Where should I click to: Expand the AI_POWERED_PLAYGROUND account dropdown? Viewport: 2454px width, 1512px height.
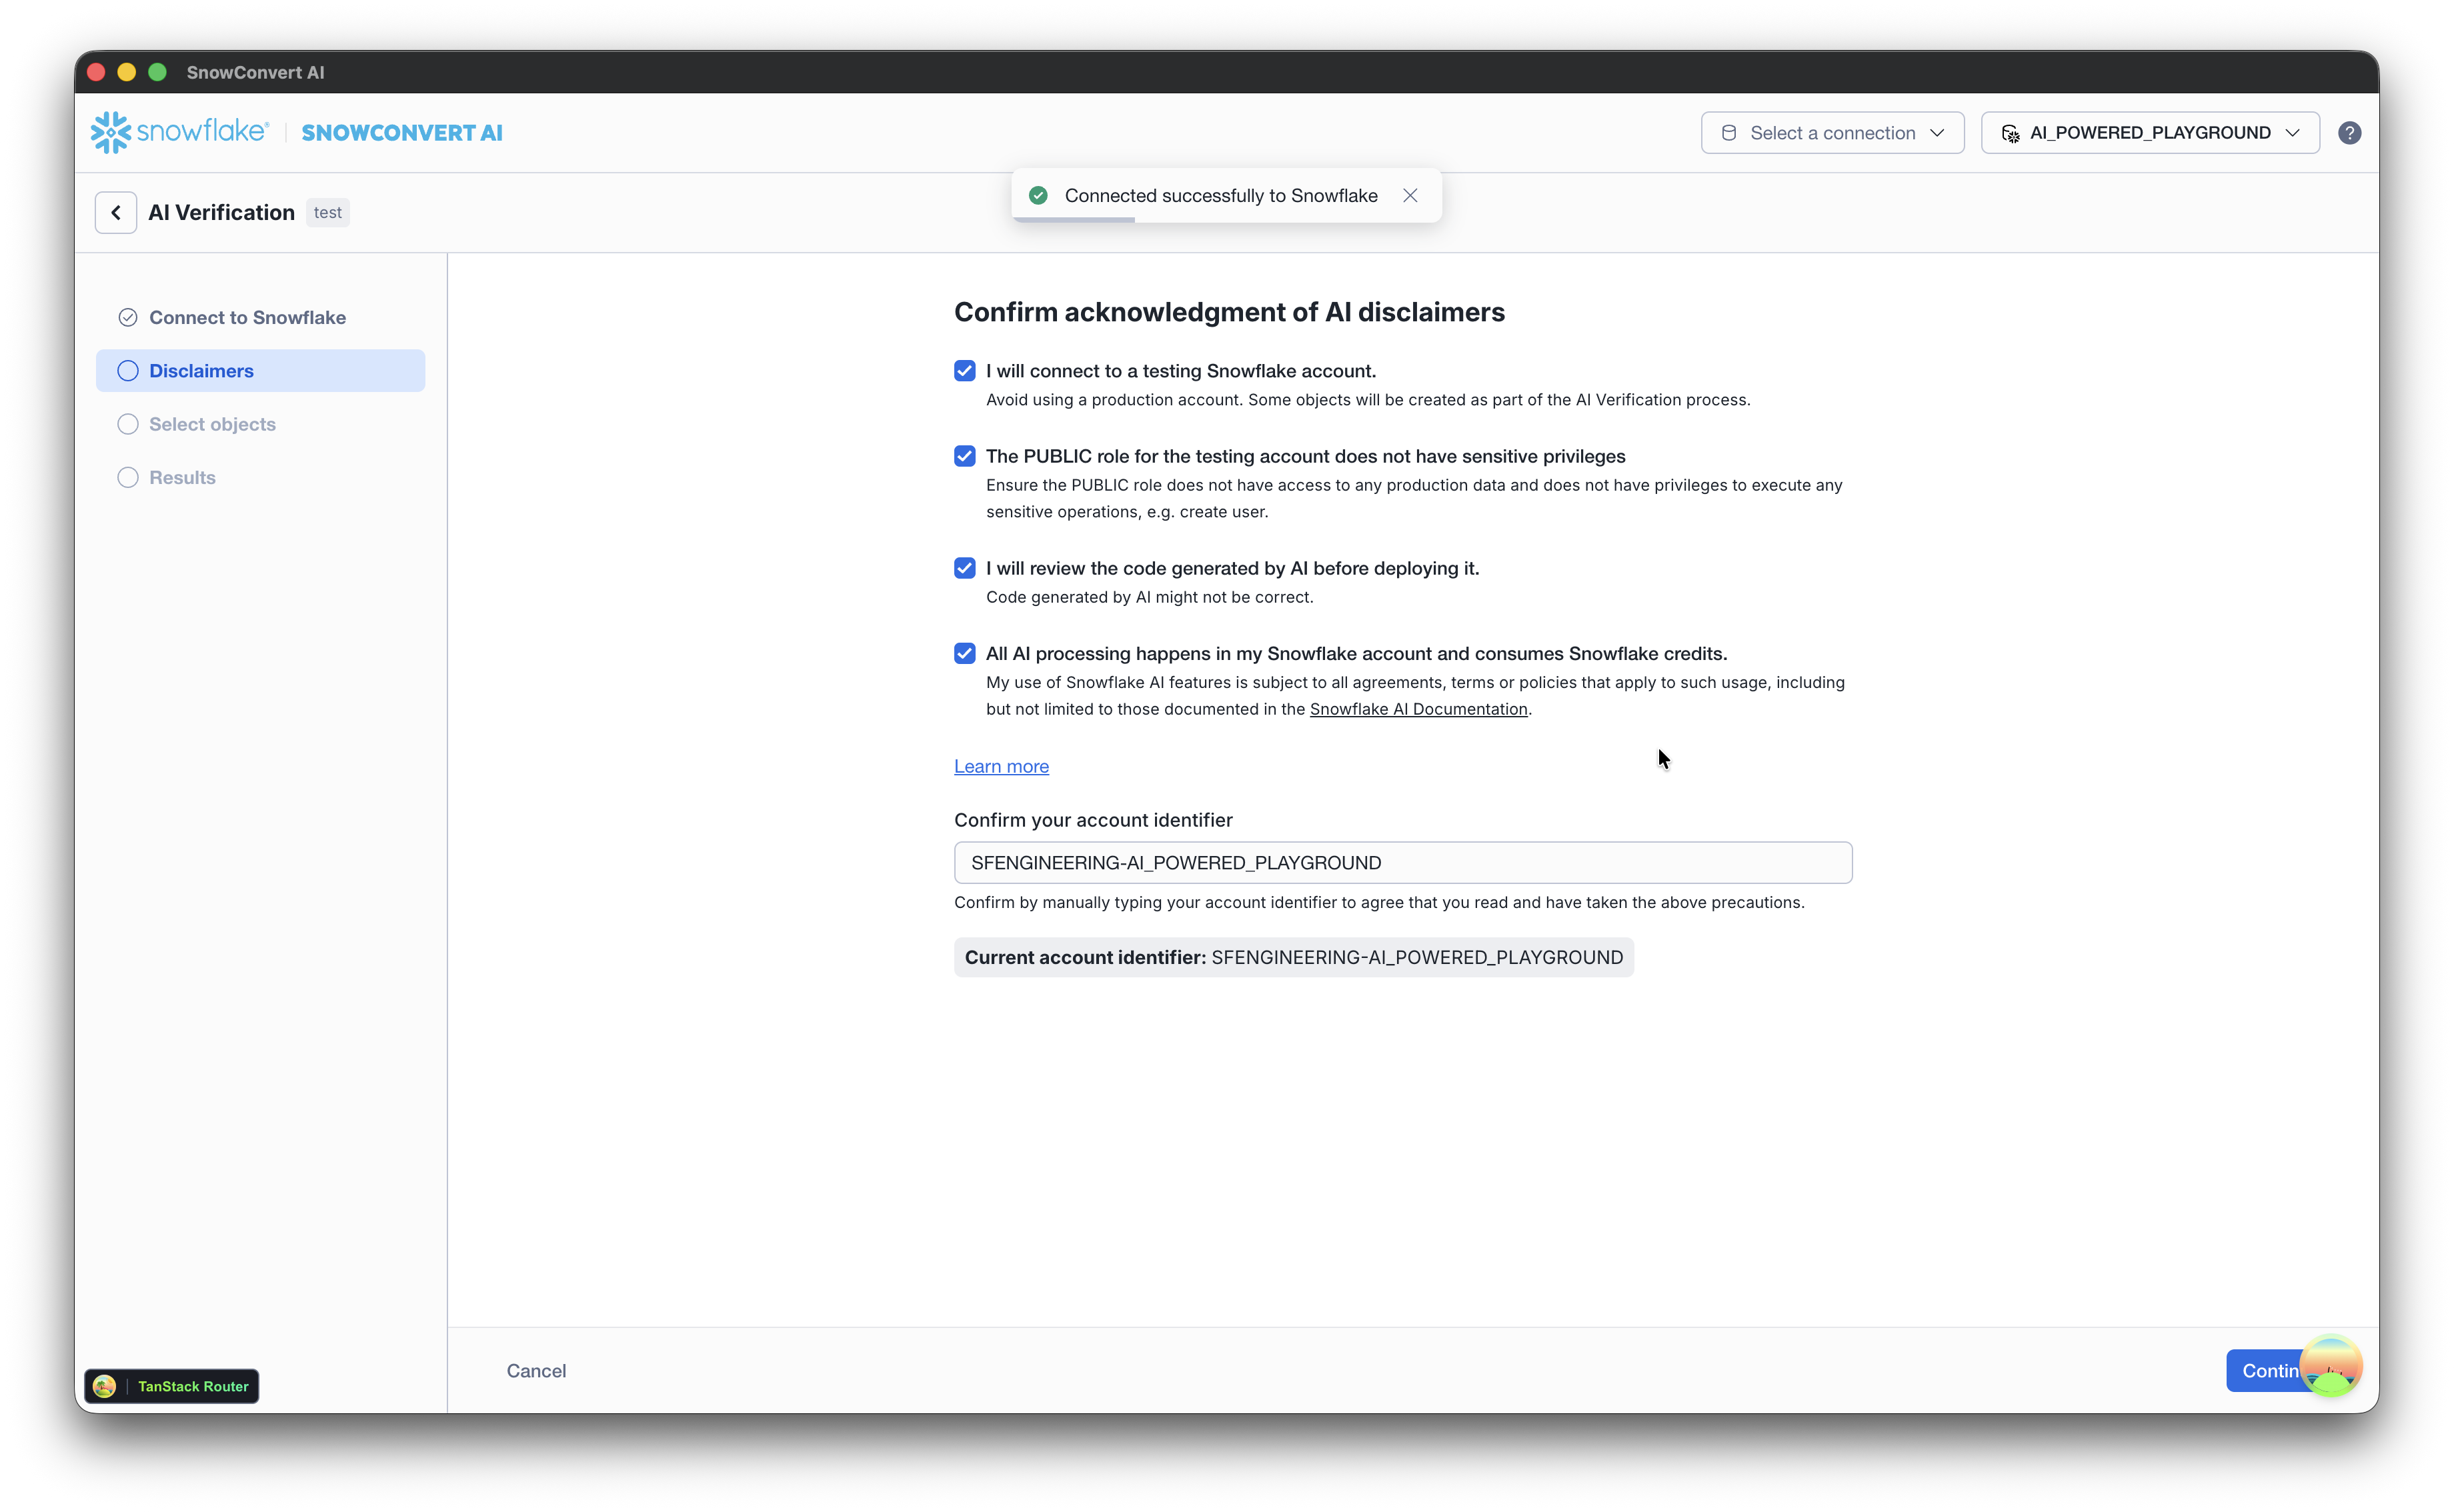[2149, 133]
